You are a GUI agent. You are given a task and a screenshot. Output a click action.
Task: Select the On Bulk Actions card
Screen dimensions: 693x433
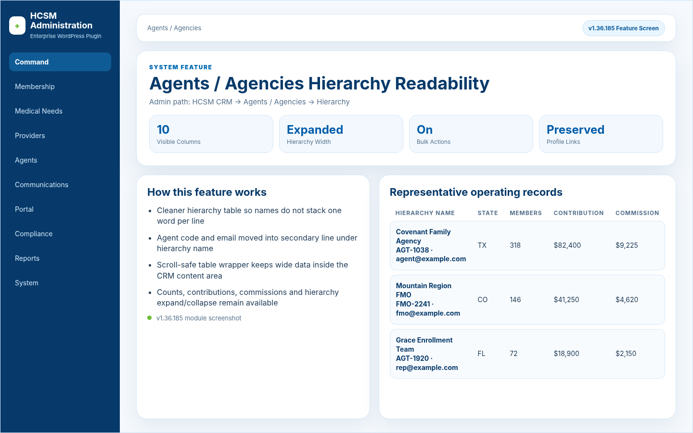coord(471,134)
